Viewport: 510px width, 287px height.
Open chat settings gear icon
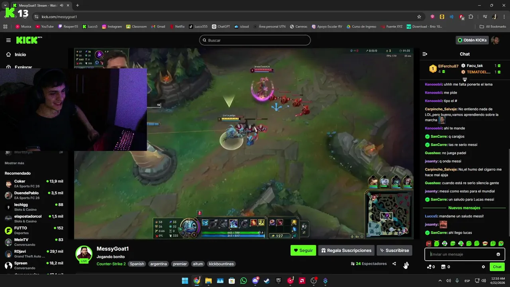(x=483, y=267)
